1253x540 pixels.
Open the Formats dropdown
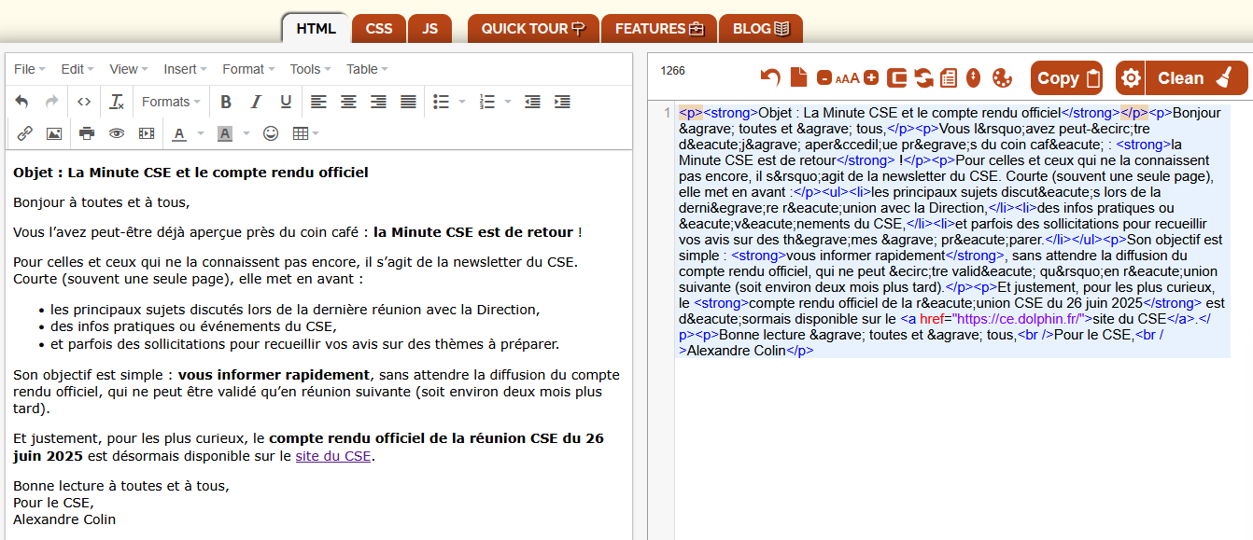172,102
